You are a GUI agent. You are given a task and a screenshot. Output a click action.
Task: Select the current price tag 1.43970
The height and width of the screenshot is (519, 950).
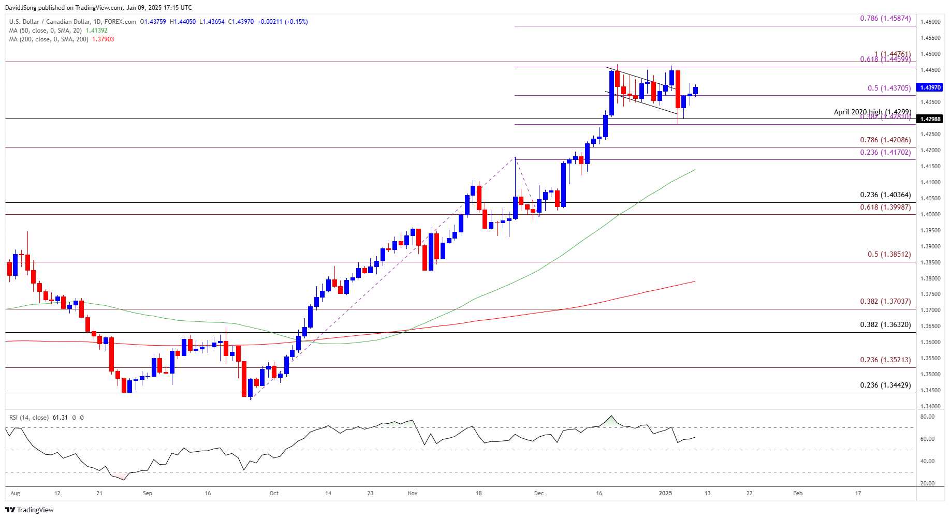click(x=929, y=87)
